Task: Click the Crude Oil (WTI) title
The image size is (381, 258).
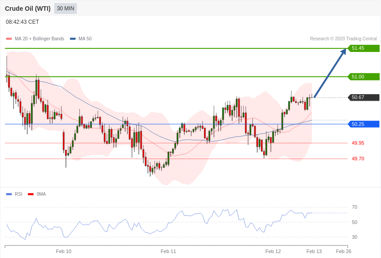Action: [28, 9]
